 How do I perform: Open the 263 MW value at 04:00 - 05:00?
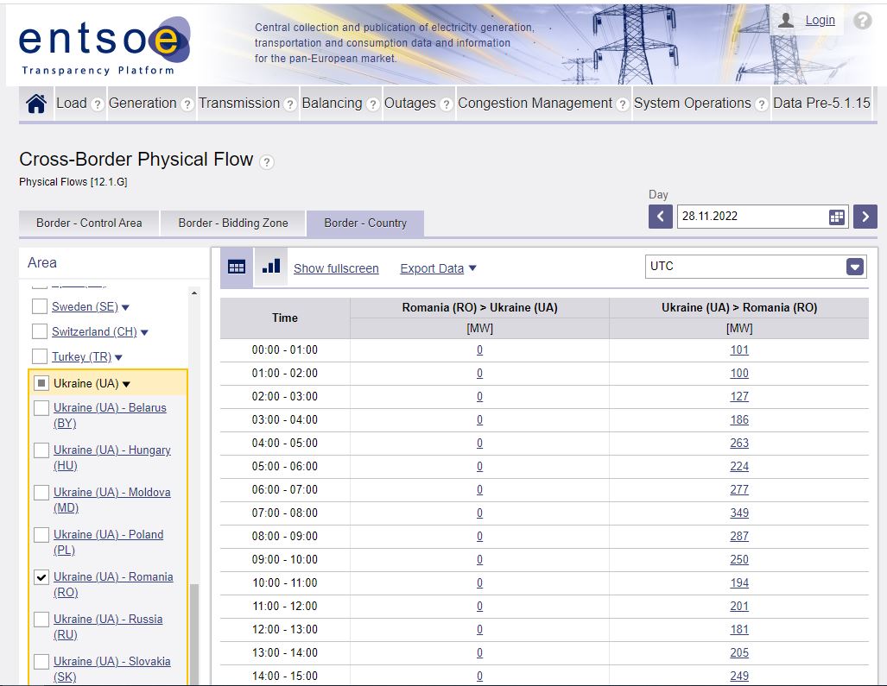[x=739, y=443]
